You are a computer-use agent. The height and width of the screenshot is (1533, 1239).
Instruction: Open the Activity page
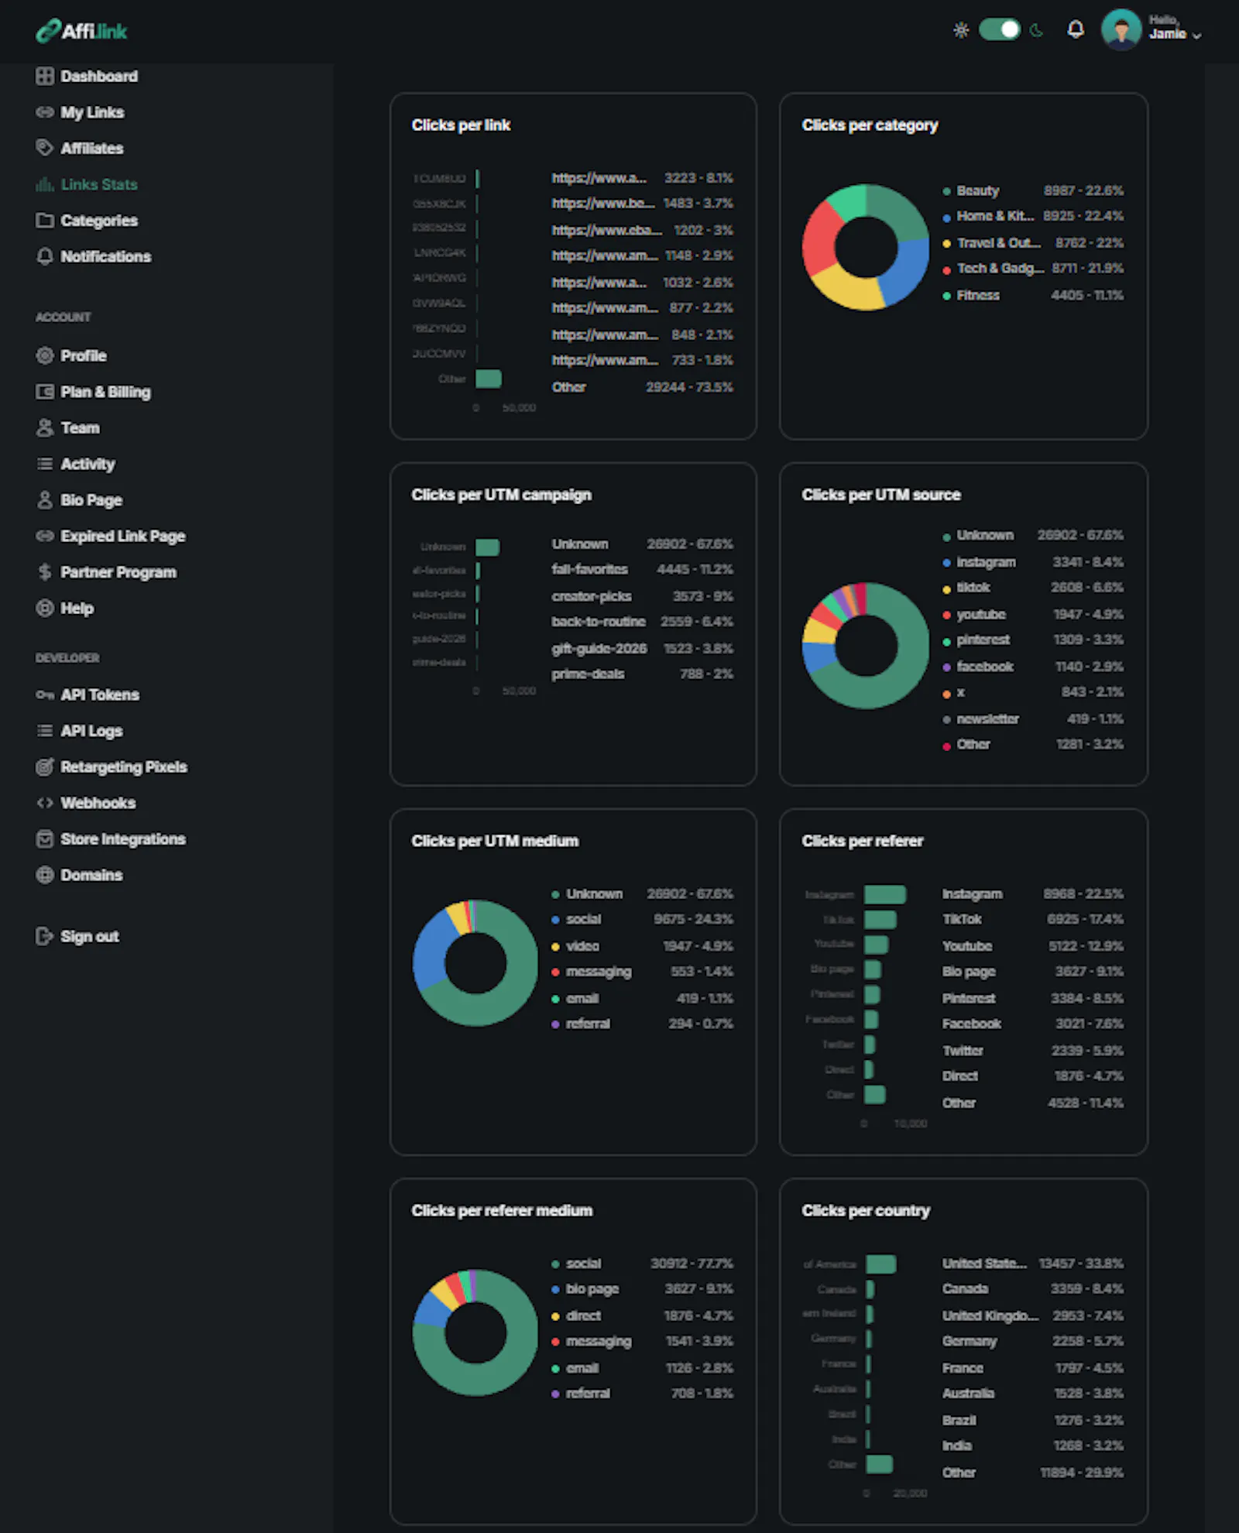(75, 464)
